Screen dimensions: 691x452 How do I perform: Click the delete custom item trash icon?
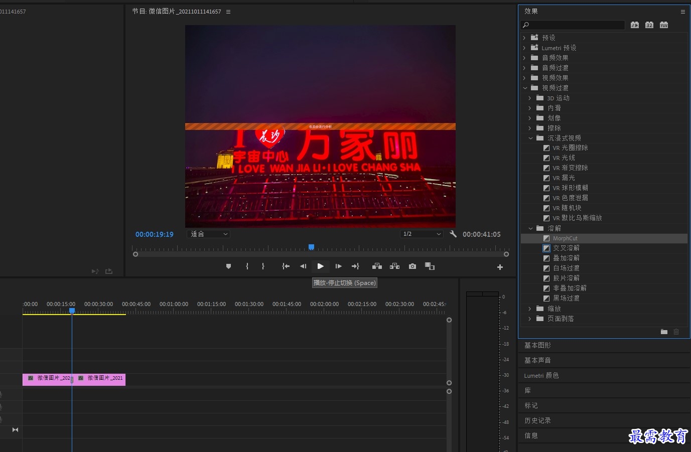click(x=676, y=332)
